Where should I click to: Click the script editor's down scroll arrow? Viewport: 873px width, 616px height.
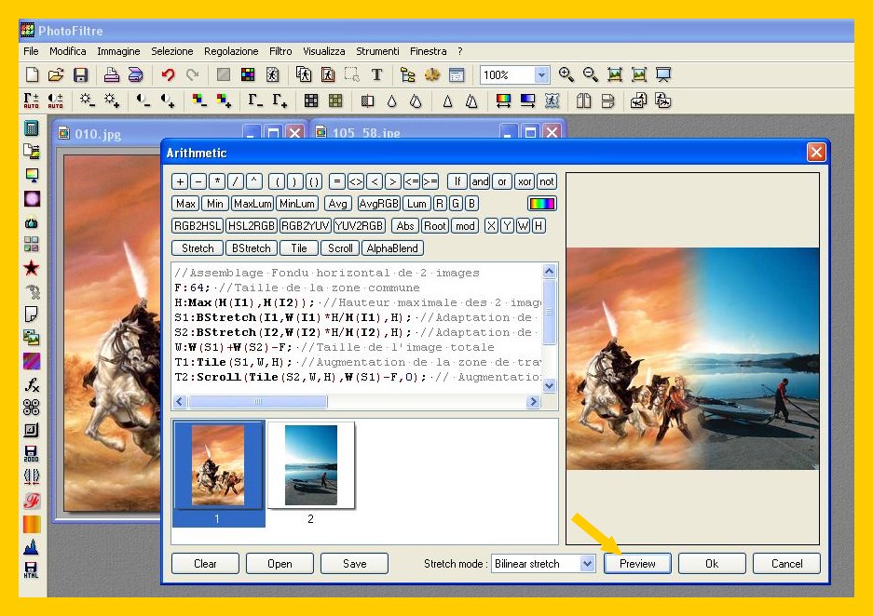549,385
